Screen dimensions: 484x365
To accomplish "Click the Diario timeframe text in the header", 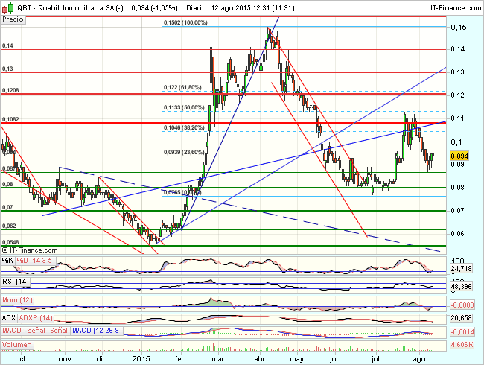I will tap(197, 8).
